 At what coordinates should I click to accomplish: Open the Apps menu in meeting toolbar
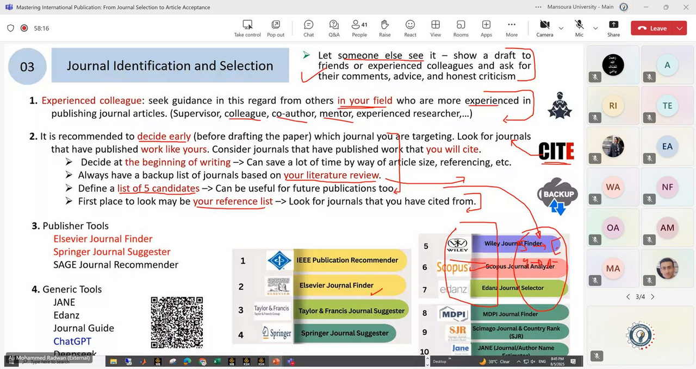point(486,28)
